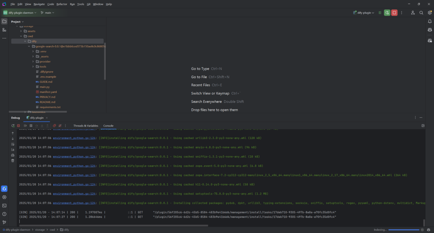Screen dimensions: 434x233
Task: Open the Terminal tool window icon
Action: (4, 205)
